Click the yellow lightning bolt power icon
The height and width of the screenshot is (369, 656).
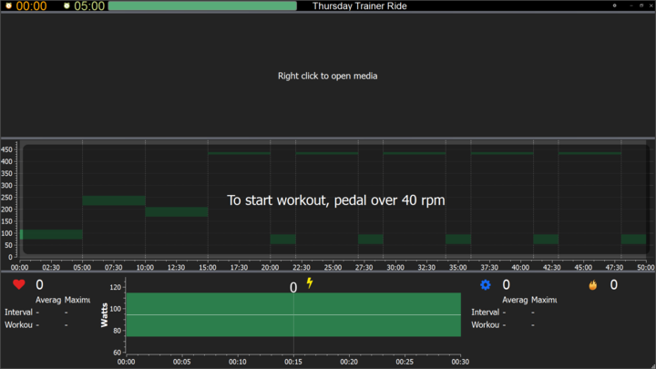point(310,283)
